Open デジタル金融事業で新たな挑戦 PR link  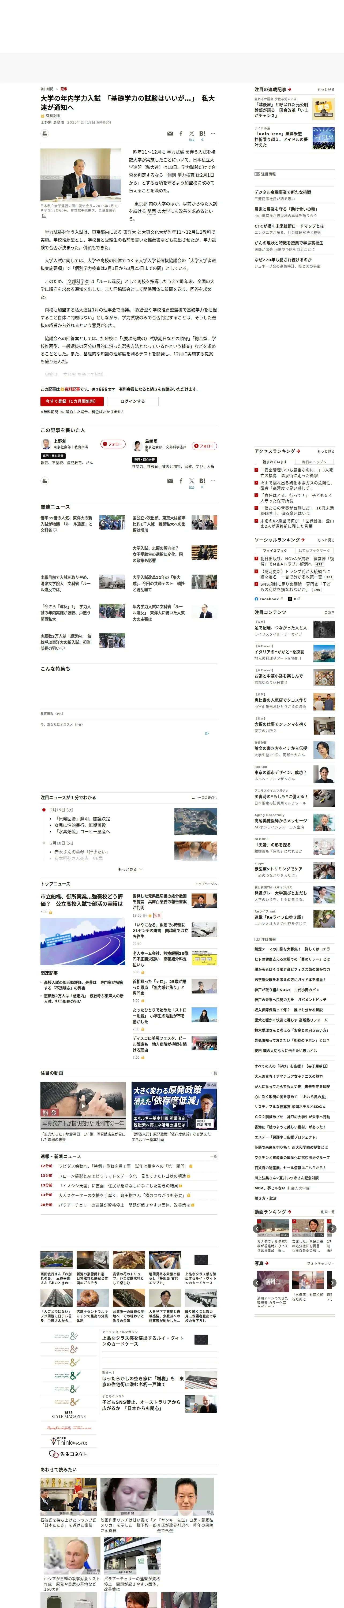pos(283,192)
